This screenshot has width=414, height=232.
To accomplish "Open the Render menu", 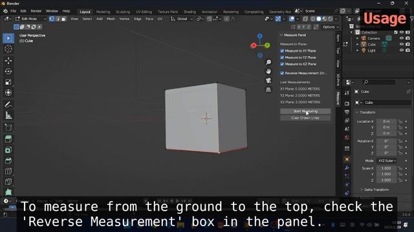I will [36, 11].
